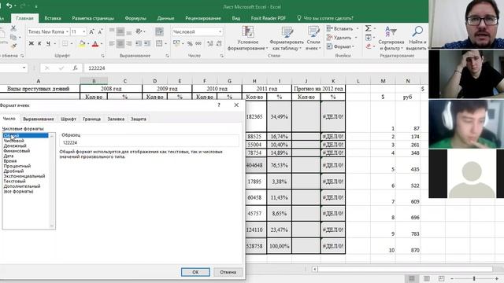Click Отмена in Format Cells dialog
This screenshot has height=283, width=504.
[x=228, y=272]
